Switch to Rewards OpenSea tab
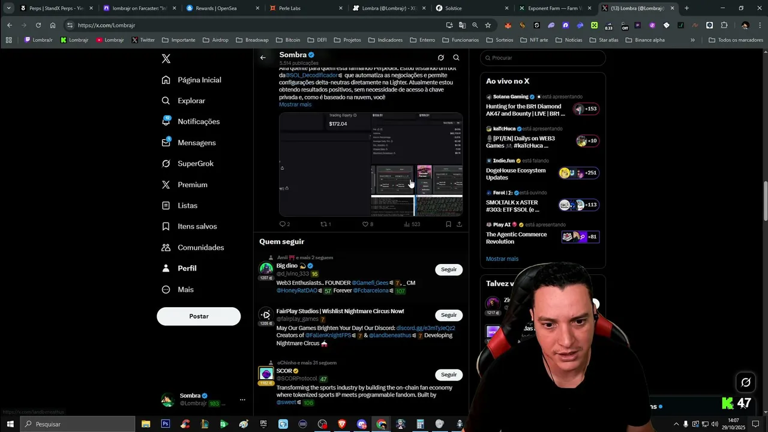The width and height of the screenshot is (768, 432). pyautogui.click(x=222, y=8)
